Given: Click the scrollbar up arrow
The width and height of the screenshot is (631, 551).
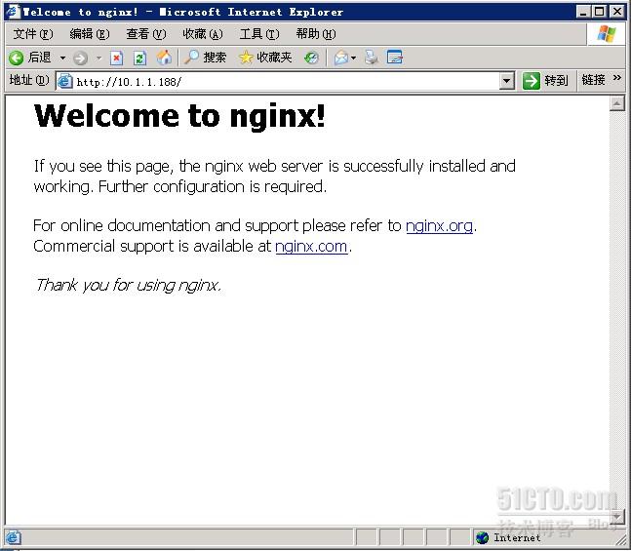Looking at the screenshot, I should point(617,103).
